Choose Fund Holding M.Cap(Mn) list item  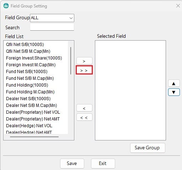click(30, 92)
